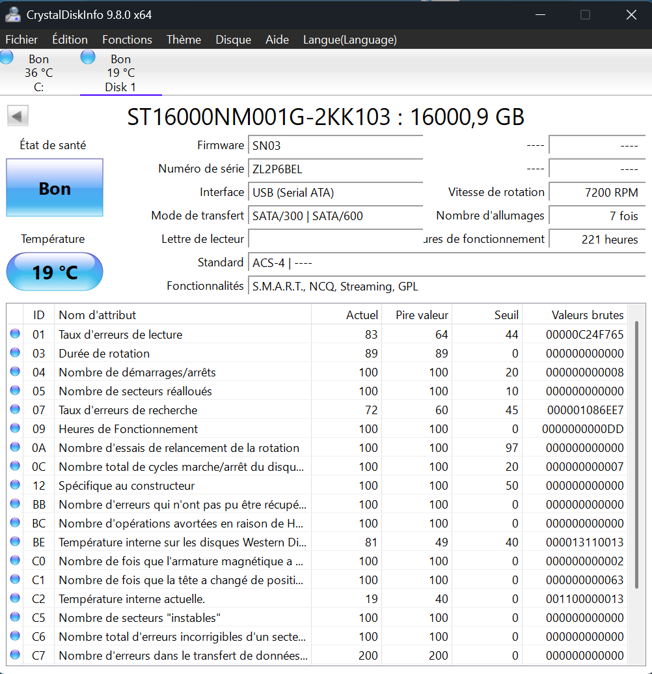Screen dimensions: 652x674
Task: Click the empty Lettre de lecteur field
Action: click(x=336, y=239)
